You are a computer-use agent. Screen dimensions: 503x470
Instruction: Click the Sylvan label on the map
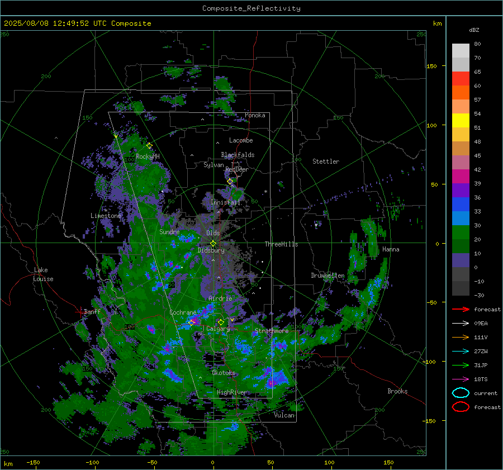click(213, 165)
